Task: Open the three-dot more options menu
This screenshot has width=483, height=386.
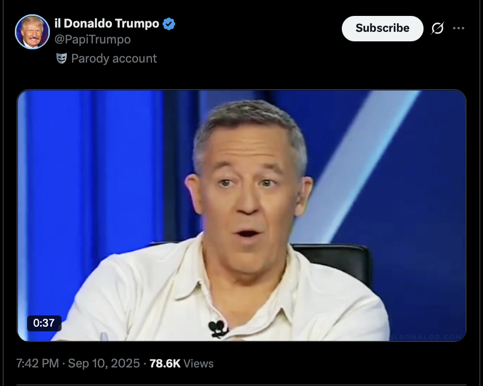Action: coord(459,28)
